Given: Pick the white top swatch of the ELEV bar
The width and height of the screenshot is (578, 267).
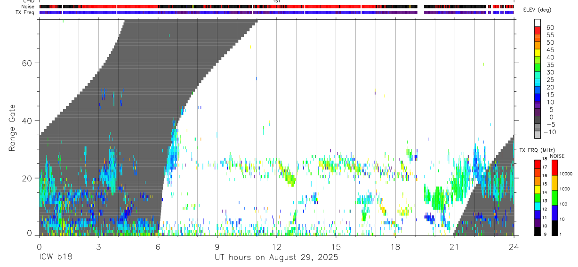Looking at the screenshot, I should coord(538,22).
